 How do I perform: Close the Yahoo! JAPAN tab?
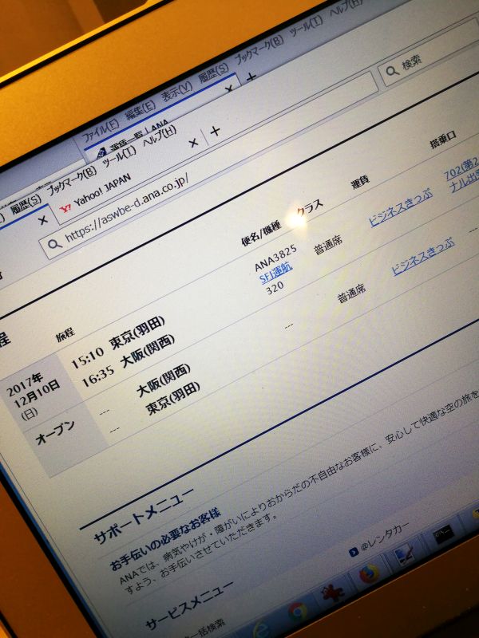coord(193,143)
